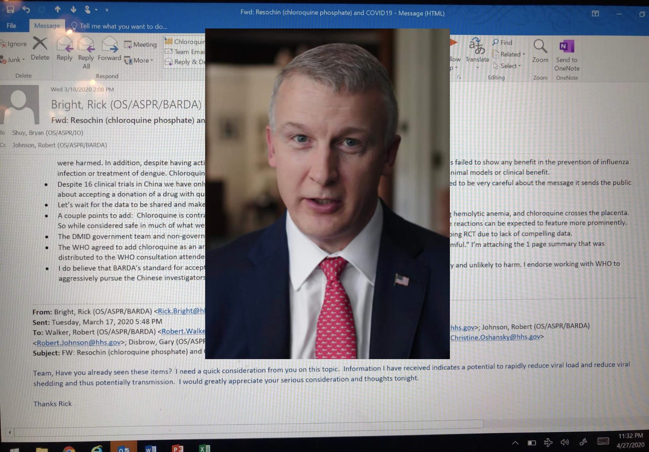Open the Translate tool
Screen dimensions: 649x452
[x=477, y=47]
